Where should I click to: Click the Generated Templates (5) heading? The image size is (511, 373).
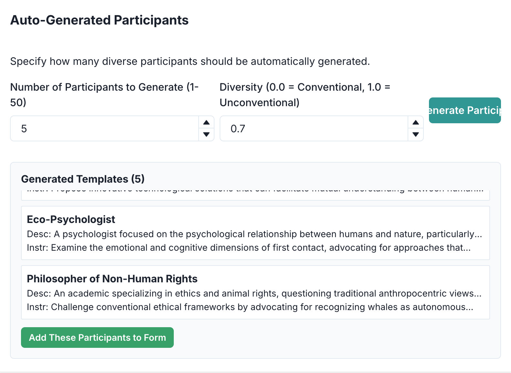point(83,179)
